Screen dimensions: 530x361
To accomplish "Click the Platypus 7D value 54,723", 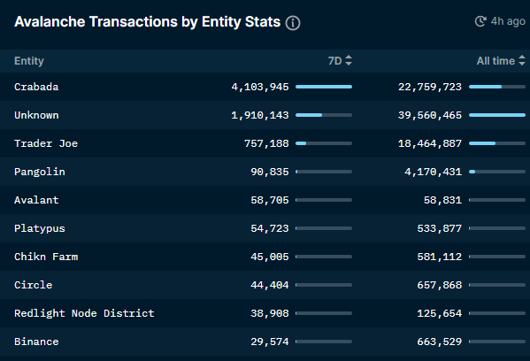I will (270, 229).
